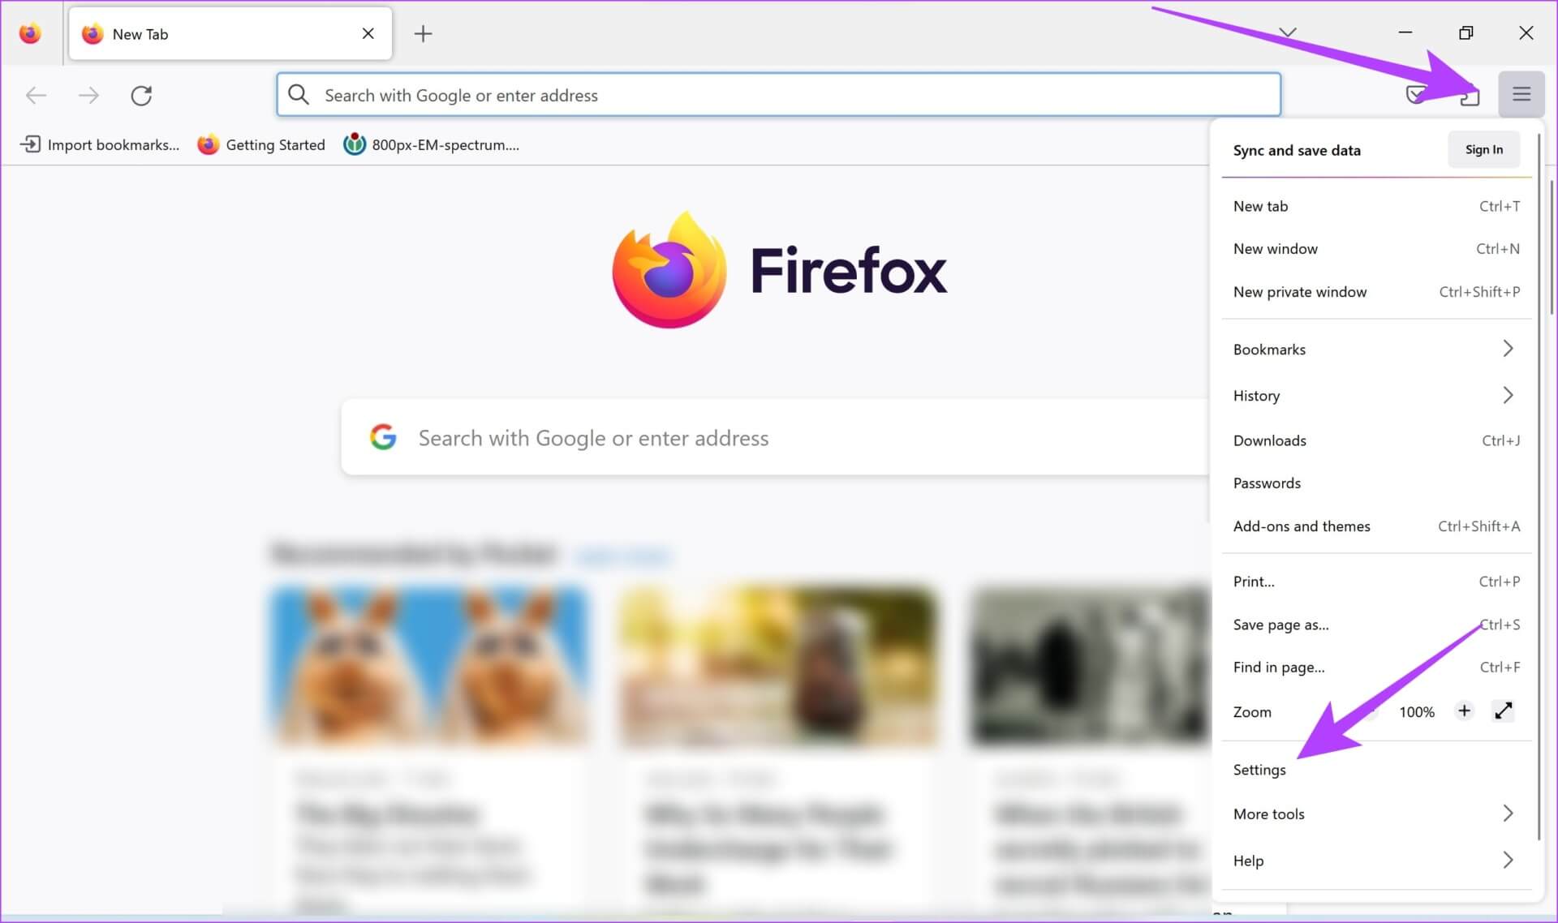The image size is (1558, 923).
Task: Click the Google logo in page search box
Action: coord(383,437)
